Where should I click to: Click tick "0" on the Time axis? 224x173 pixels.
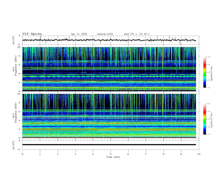22,154
